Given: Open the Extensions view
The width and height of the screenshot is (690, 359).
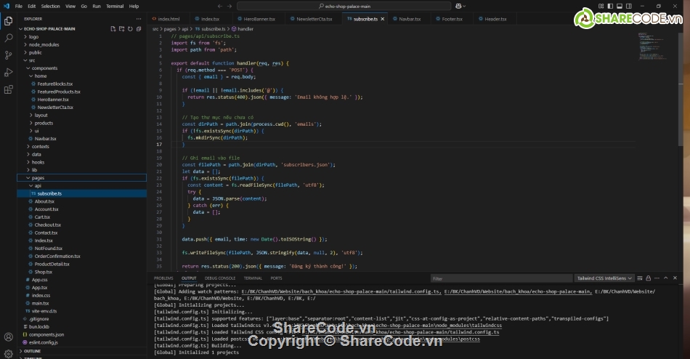Looking at the screenshot, I should point(9,89).
